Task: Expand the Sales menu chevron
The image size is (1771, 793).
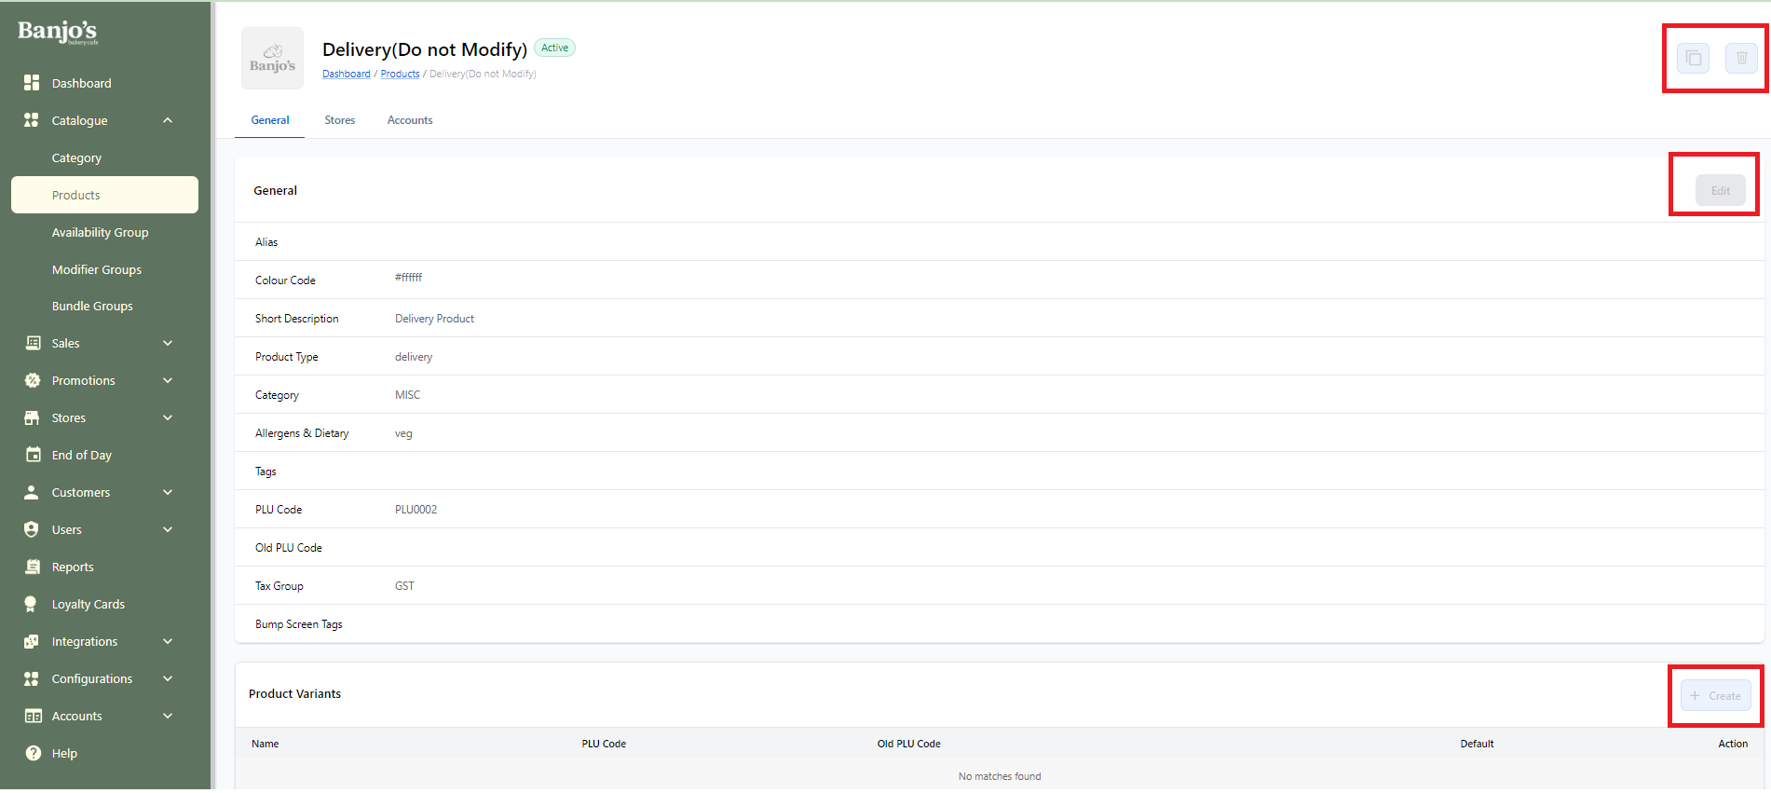Action: [x=168, y=343]
